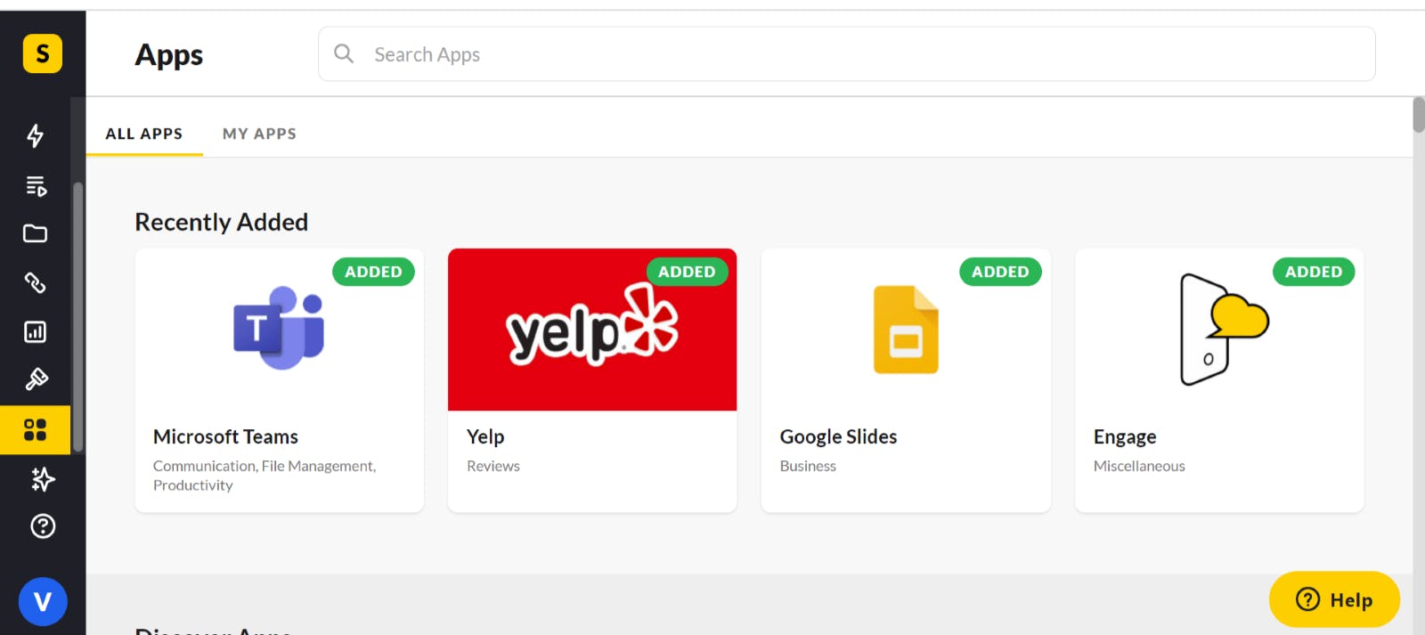Switch to the ALL APPS tab
This screenshot has width=1425, height=635.
pos(144,134)
